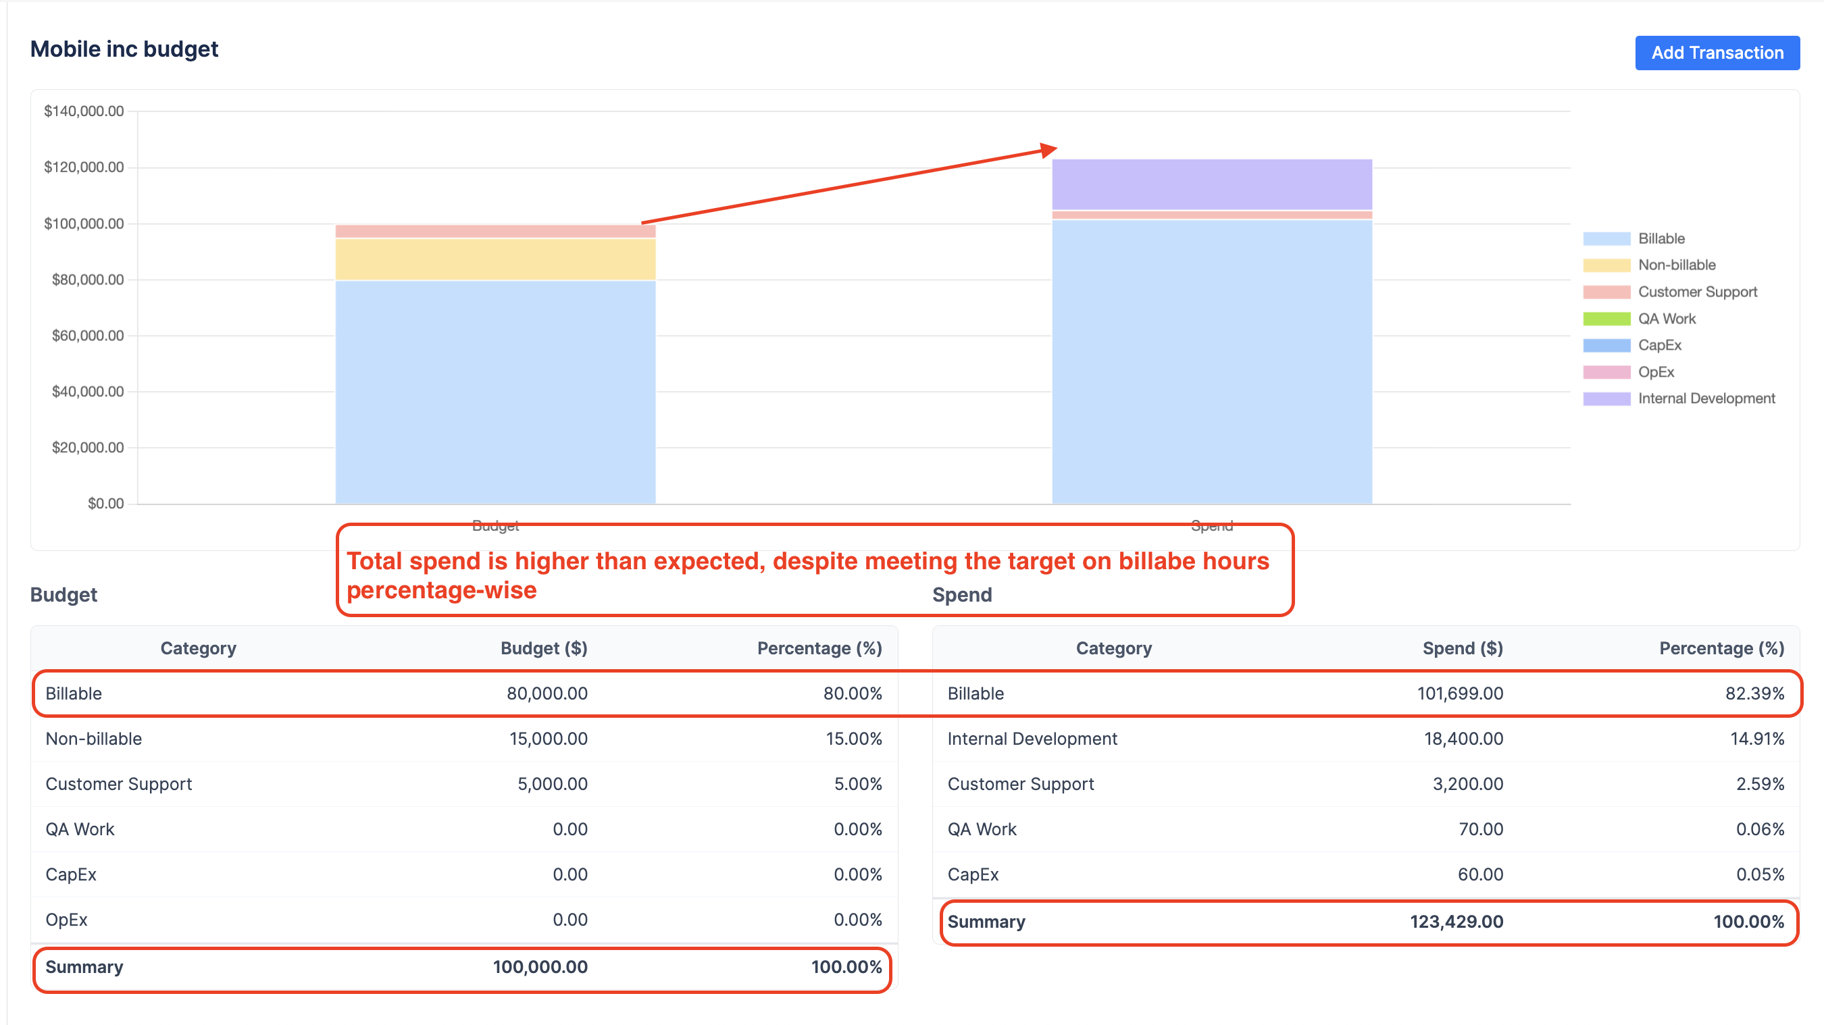Image resolution: width=1824 pixels, height=1025 pixels.
Task: Select the "0.05%" spend percentage
Action: (x=1760, y=875)
